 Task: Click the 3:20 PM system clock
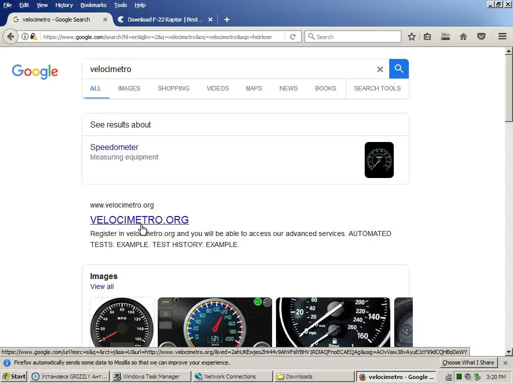[495, 377]
